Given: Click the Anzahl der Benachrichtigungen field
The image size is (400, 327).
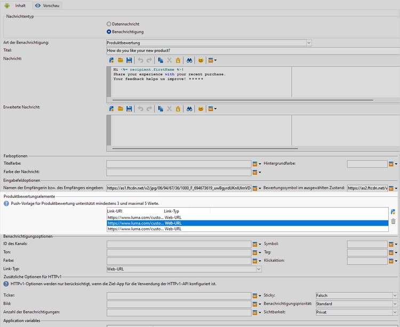Looking at the screenshot, I should click(179, 313).
